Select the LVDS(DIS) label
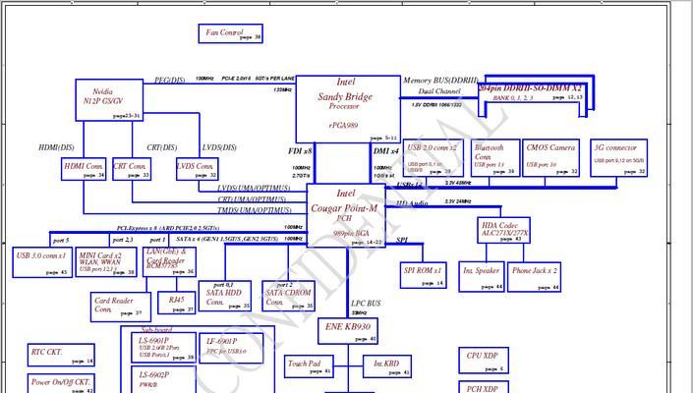Viewport: 693px width, 393px height. click(x=219, y=147)
